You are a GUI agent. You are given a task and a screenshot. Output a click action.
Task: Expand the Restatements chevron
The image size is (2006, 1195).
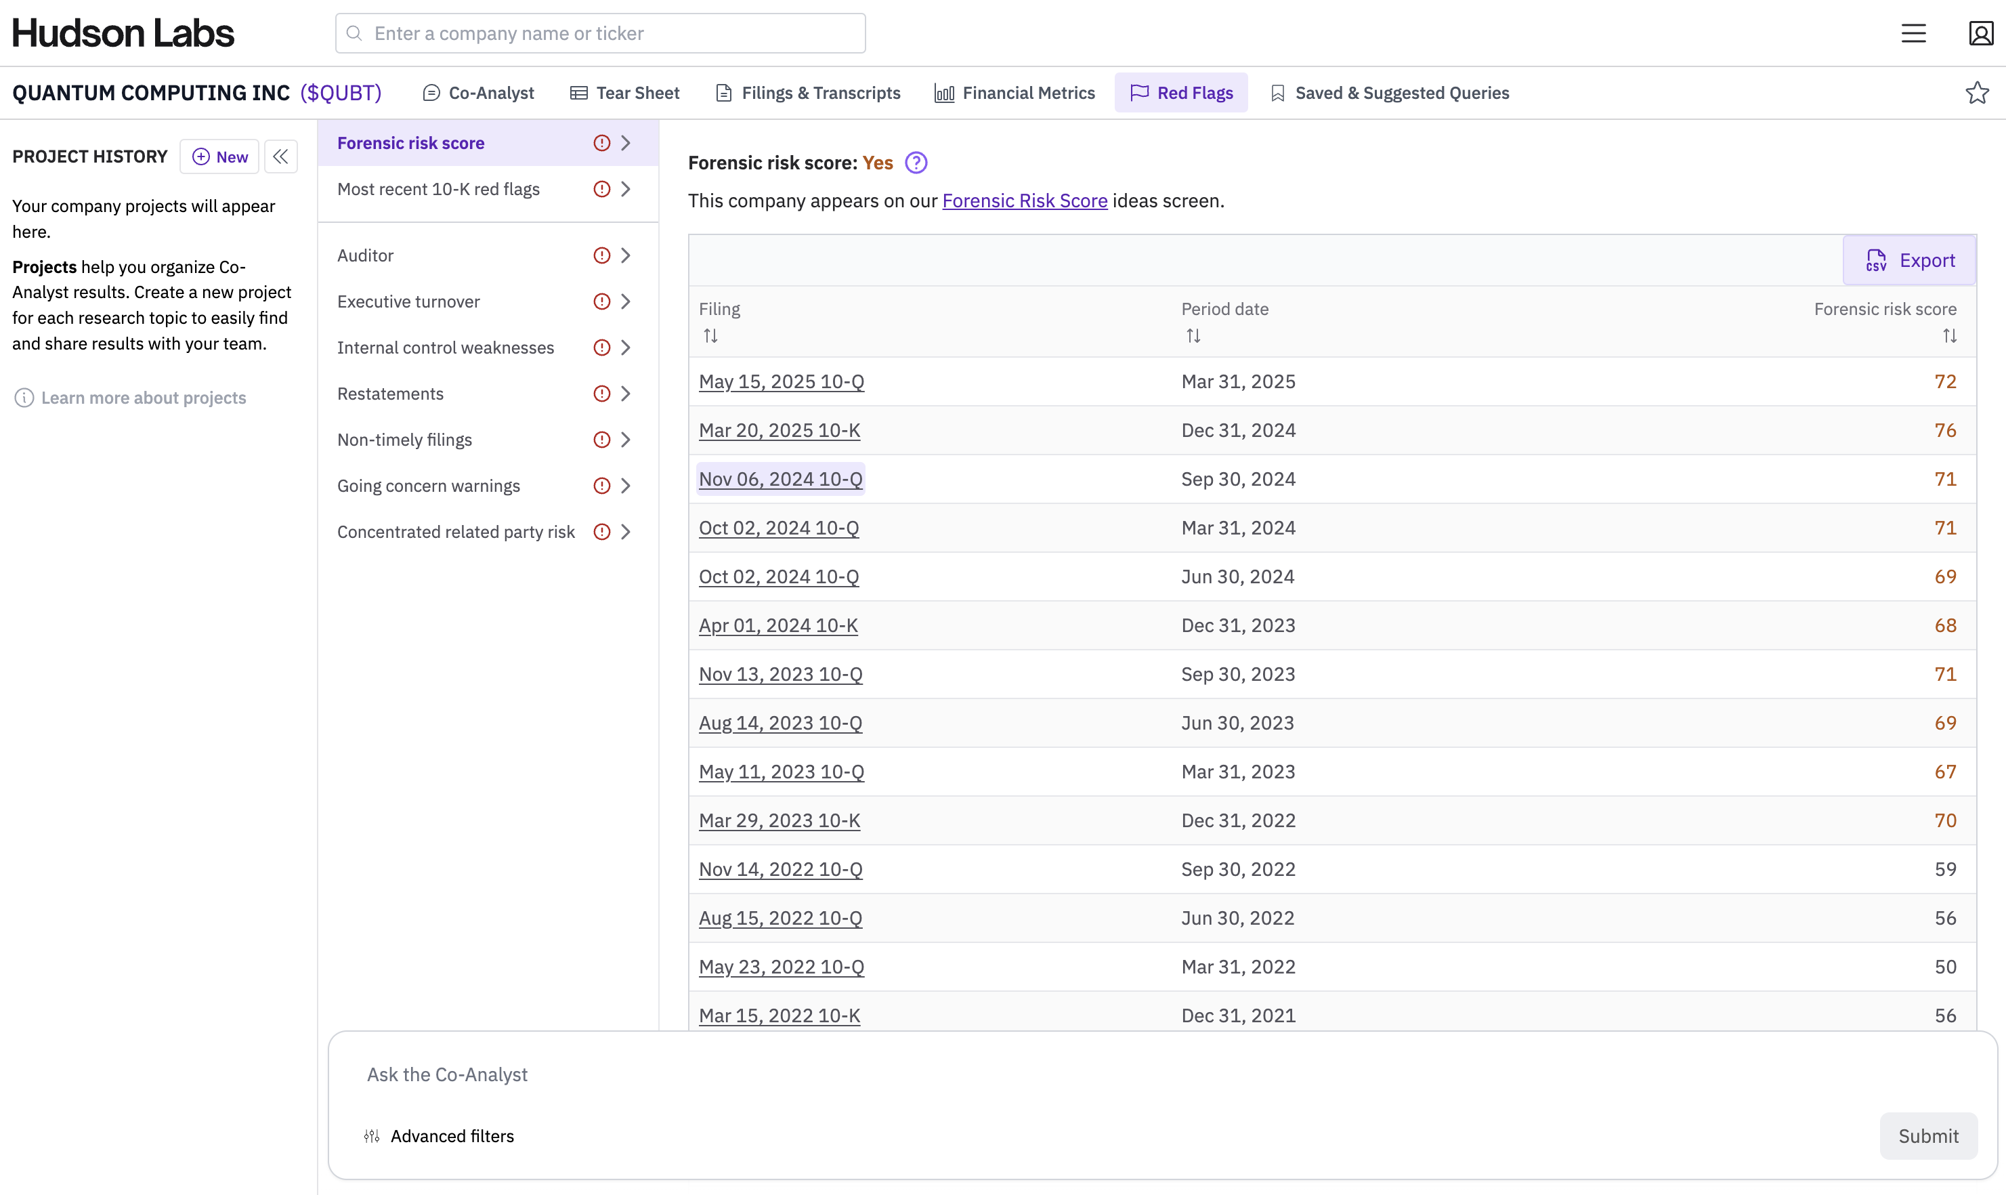(x=626, y=394)
